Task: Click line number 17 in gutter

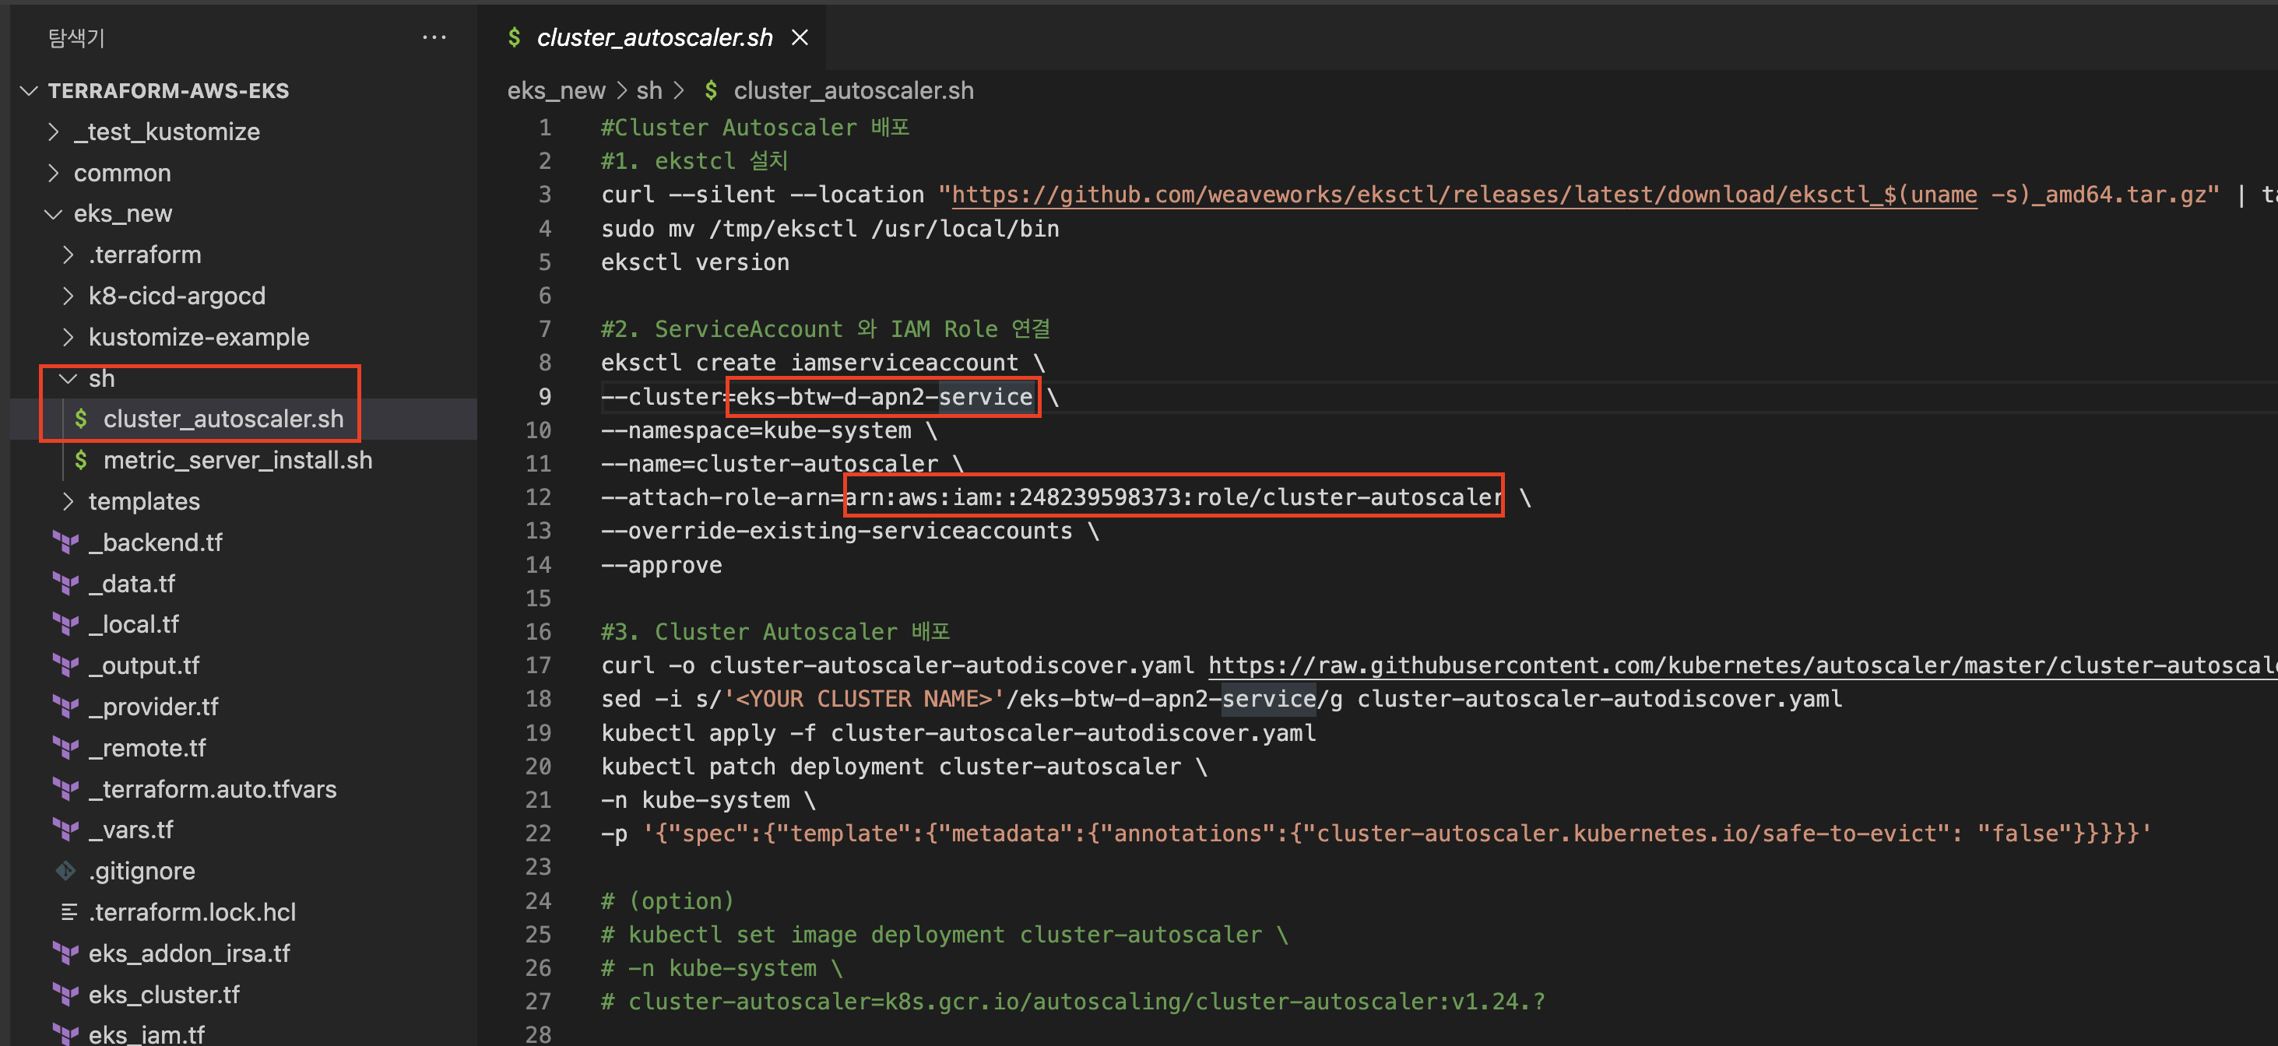Action: [x=539, y=665]
